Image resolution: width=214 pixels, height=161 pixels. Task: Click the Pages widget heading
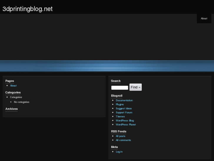coord(9,81)
